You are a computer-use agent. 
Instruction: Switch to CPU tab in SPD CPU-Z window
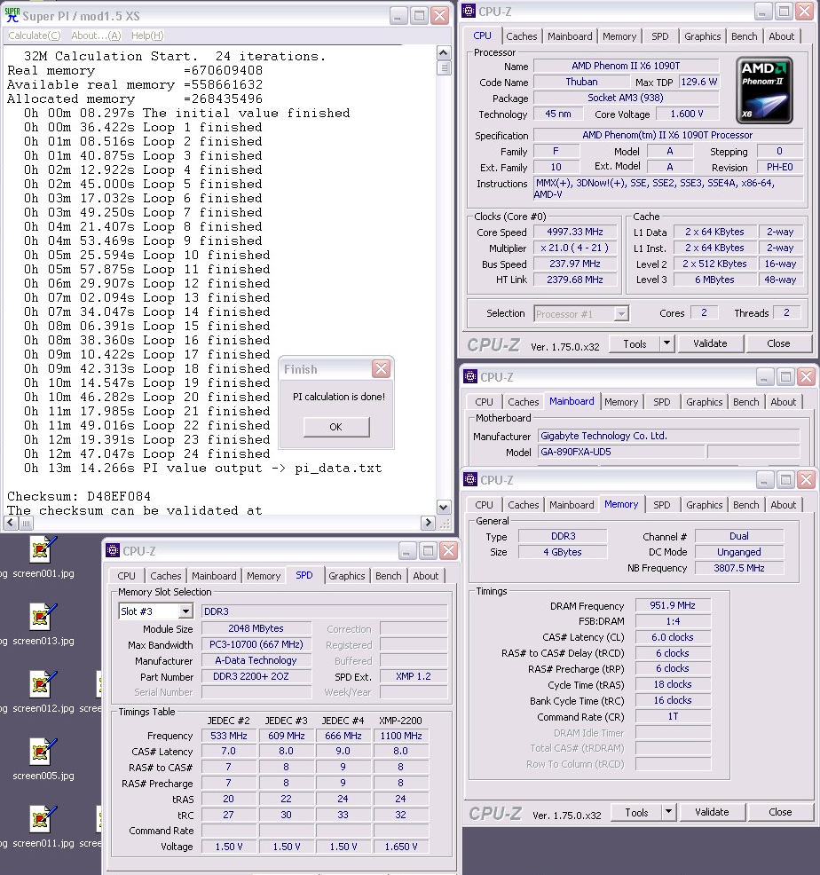click(x=126, y=576)
